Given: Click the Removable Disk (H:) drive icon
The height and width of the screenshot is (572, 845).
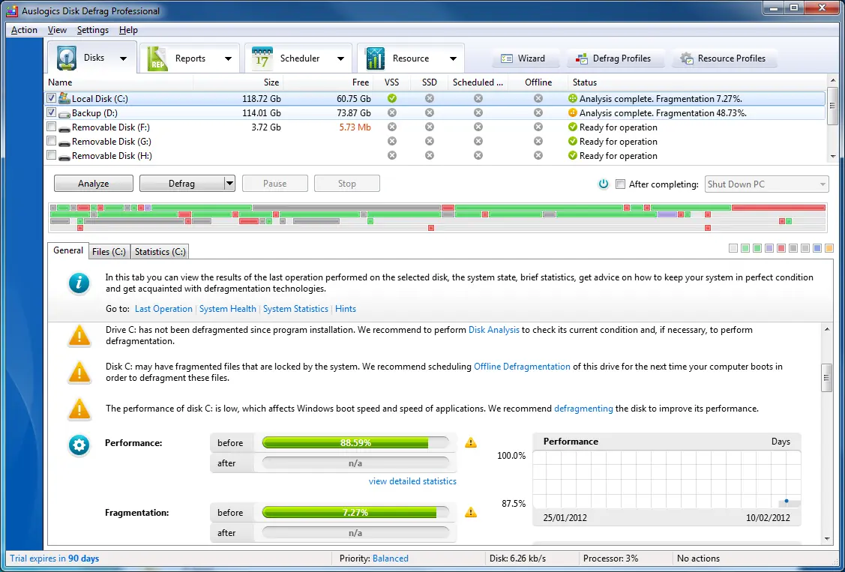Looking at the screenshot, I should click(64, 157).
